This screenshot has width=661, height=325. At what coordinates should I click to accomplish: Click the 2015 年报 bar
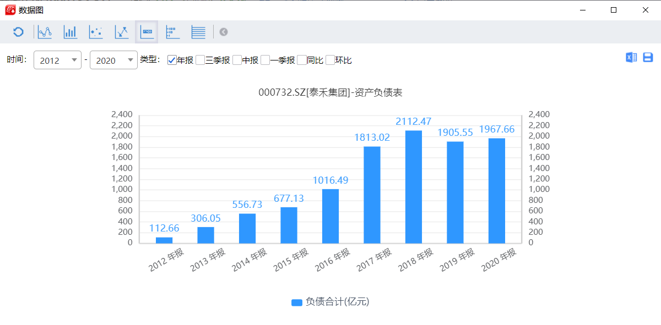pos(289,225)
